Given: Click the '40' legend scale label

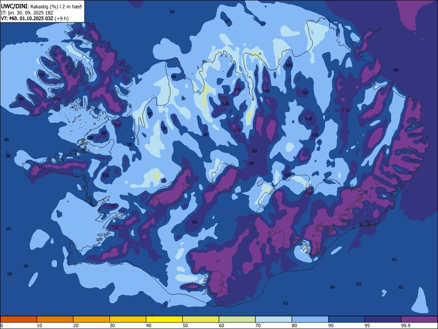Looking at the screenshot, I should [x=149, y=325].
